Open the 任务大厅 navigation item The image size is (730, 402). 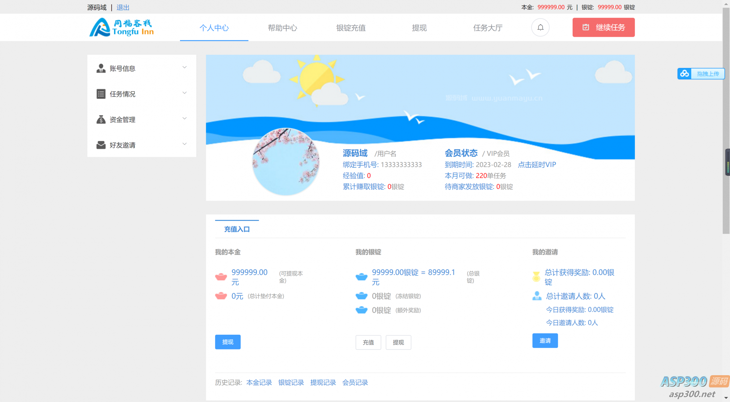tap(488, 28)
